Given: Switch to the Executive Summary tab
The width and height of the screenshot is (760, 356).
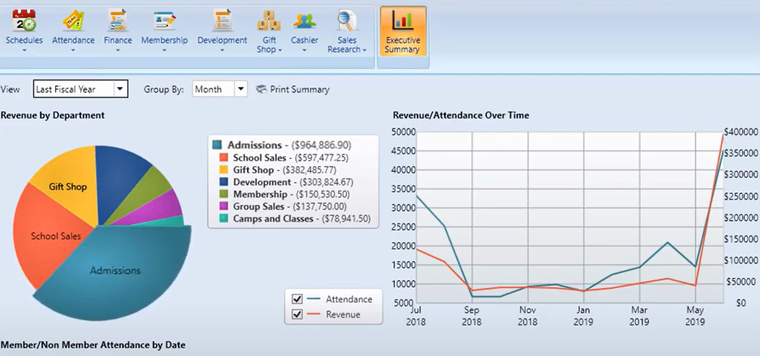Looking at the screenshot, I should (403, 31).
